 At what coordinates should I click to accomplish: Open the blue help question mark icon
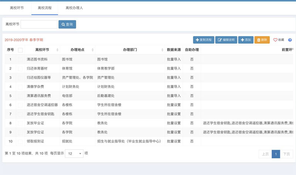pyautogui.click(x=290, y=40)
